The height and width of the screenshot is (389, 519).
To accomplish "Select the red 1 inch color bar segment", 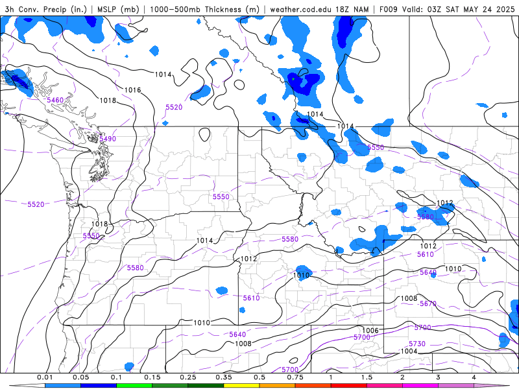I will click(x=349, y=386).
